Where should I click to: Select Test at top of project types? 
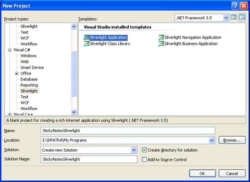tap(24, 32)
